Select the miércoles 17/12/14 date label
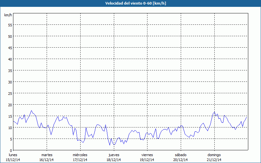Image resolution: width=261 pixels, height=163 pixels. (x=80, y=157)
